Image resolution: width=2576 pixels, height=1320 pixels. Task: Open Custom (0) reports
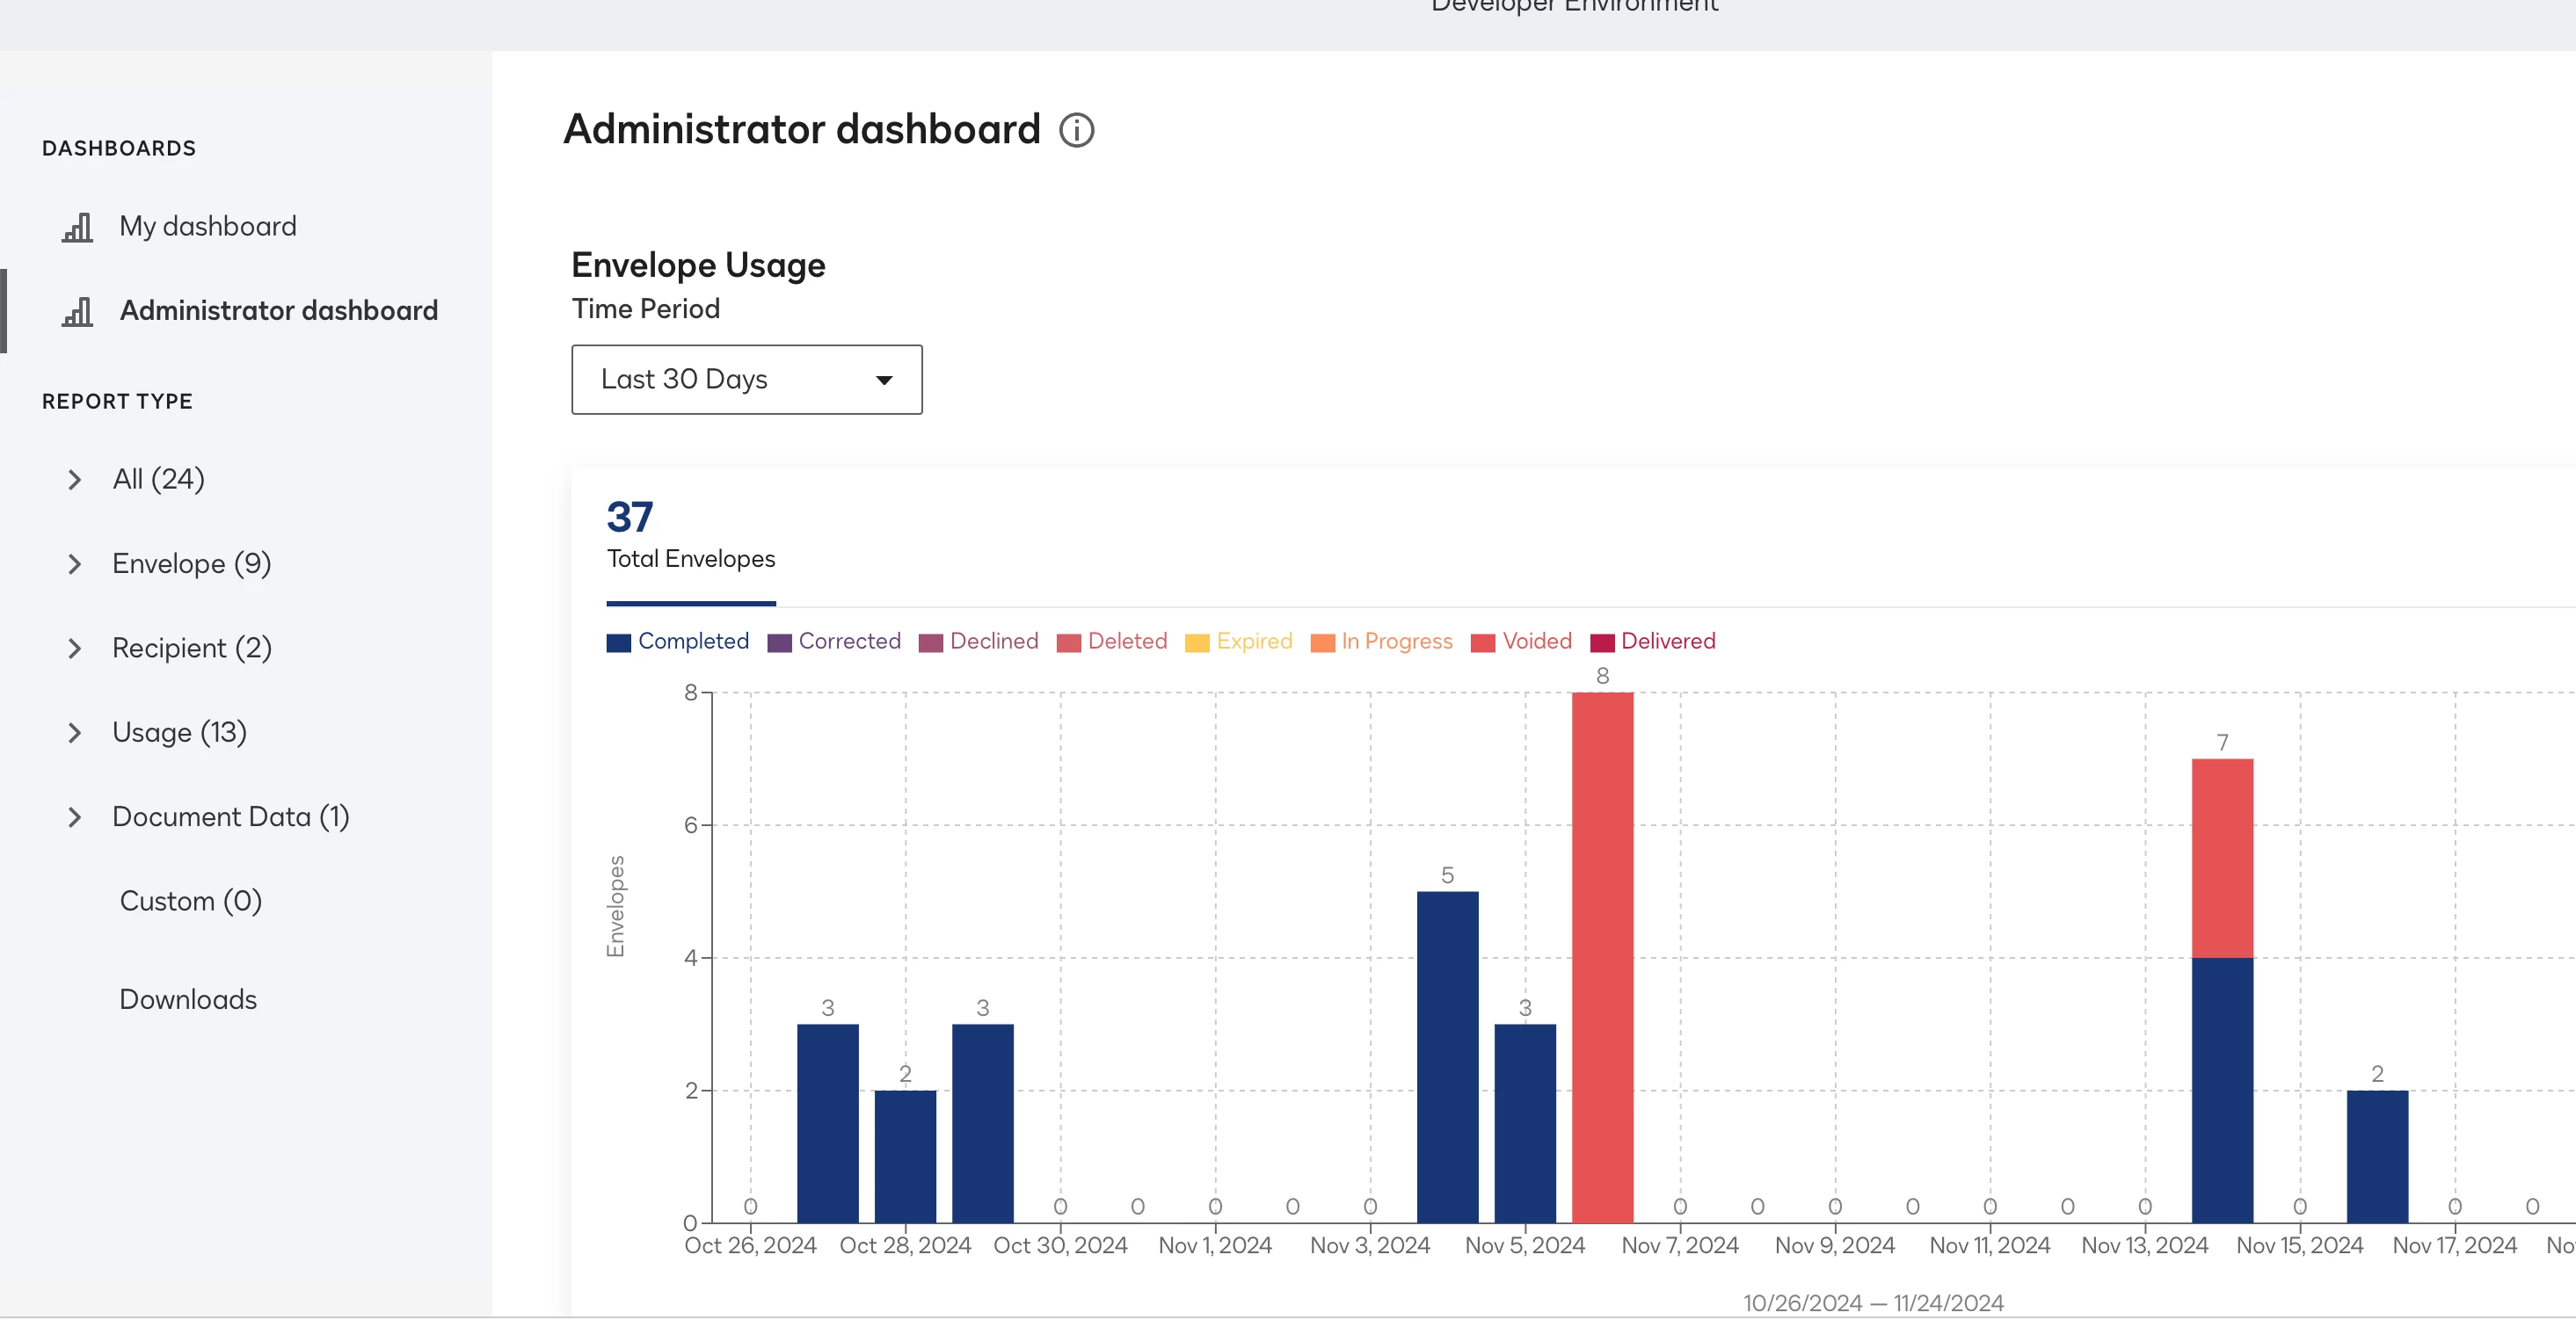(x=191, y=902)
